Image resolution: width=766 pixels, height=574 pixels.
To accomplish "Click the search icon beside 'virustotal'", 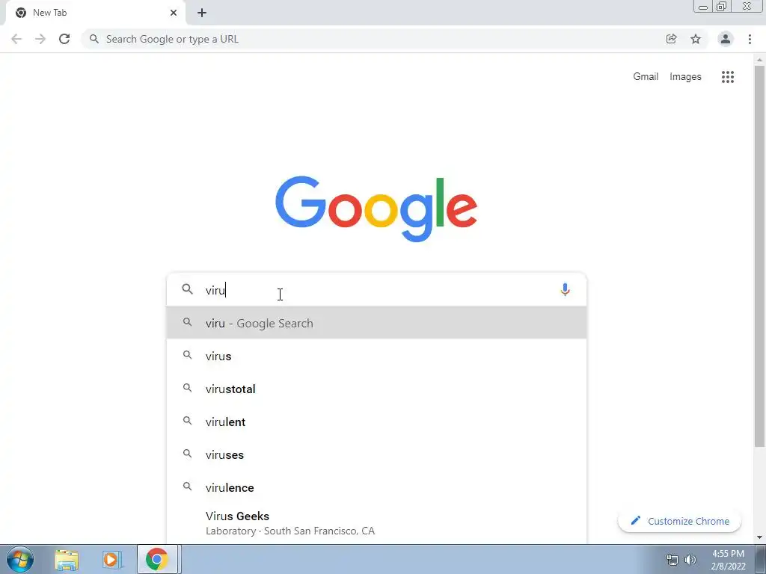I will pos(187,388).
